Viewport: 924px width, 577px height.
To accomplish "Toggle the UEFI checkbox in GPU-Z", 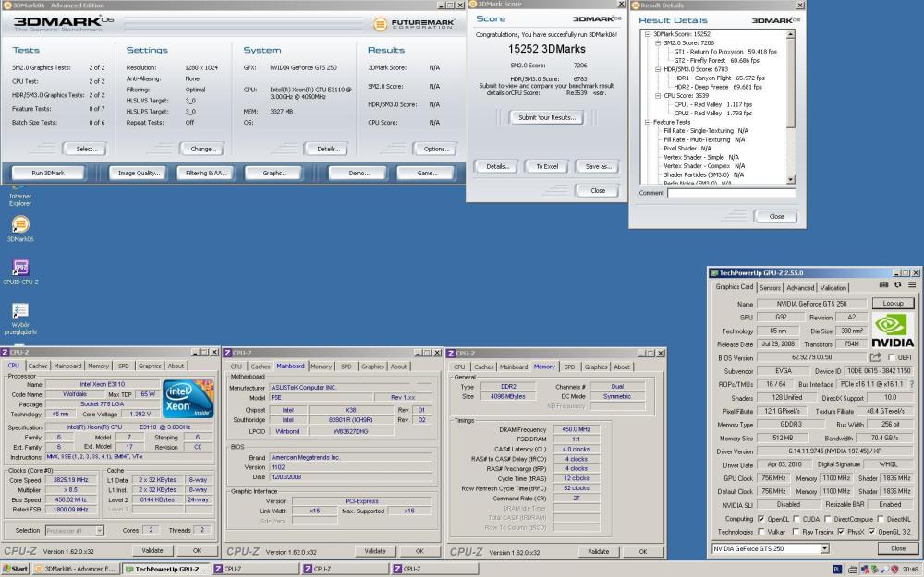I will 893,356.
